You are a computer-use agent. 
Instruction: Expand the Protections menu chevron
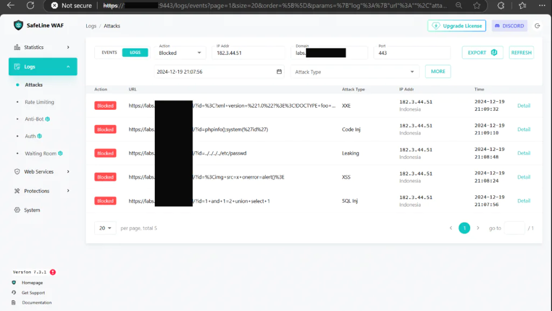tap(68, 191)
